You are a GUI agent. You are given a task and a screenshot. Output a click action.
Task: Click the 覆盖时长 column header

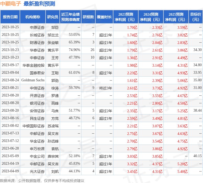[x=104, y=17]
